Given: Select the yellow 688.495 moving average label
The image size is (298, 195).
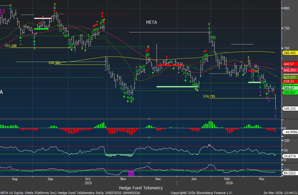Looking at the screenshot, I should click(290, 53).
